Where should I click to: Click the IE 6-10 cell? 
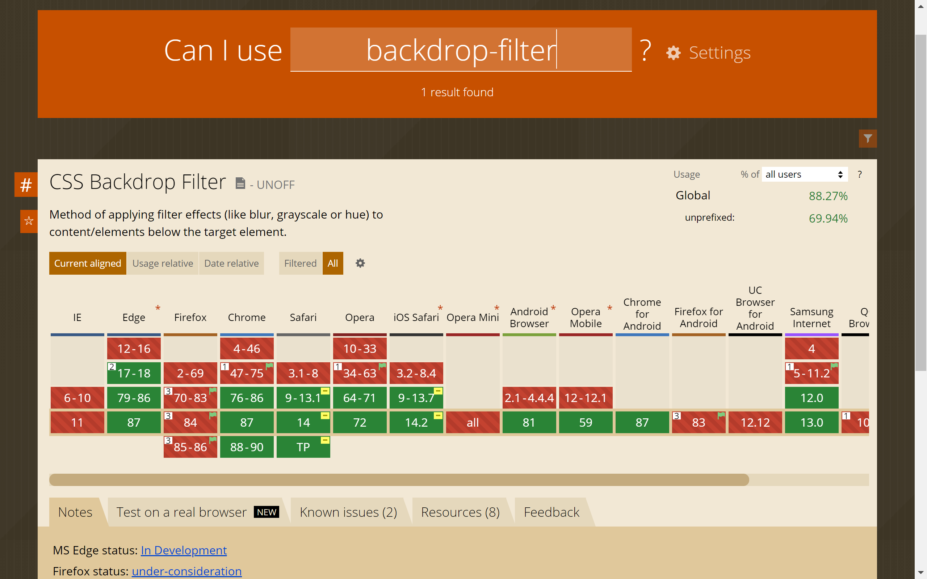point(77,398)
